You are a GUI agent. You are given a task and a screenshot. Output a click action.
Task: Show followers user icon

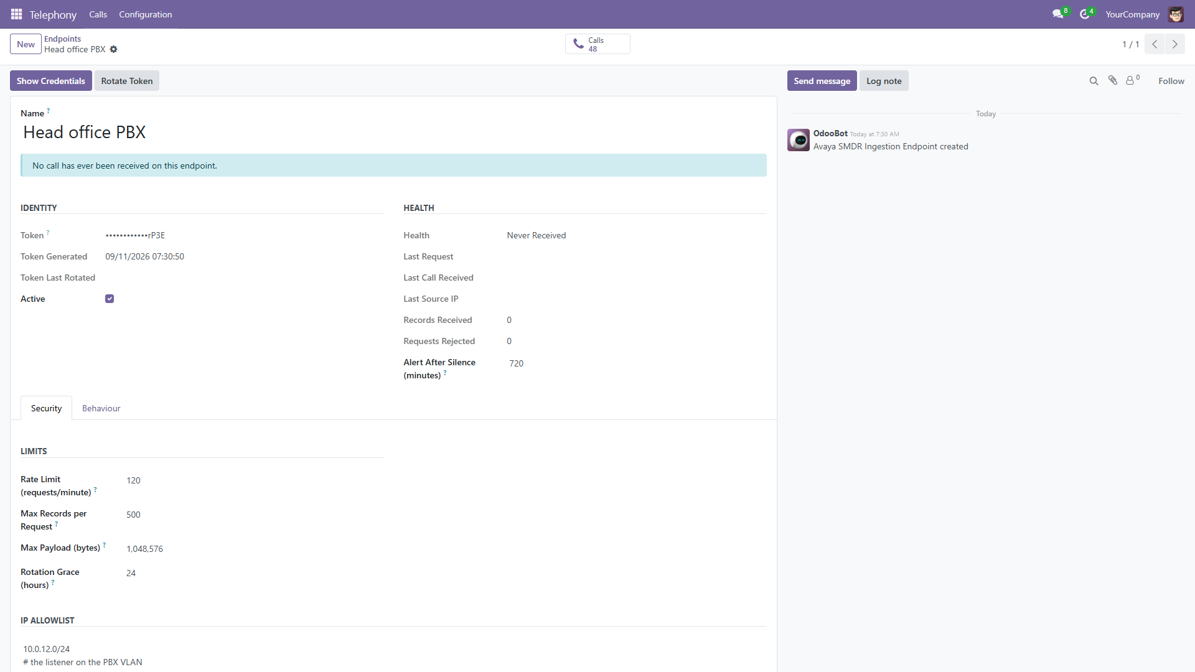coord(1130,80)
